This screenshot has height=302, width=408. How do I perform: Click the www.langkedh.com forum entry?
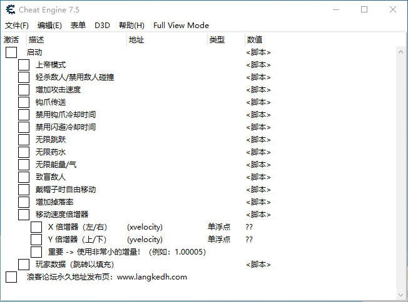click(106, 276)
